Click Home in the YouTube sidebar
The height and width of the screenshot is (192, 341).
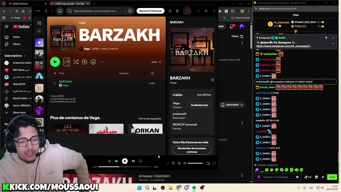pos(16,37)
